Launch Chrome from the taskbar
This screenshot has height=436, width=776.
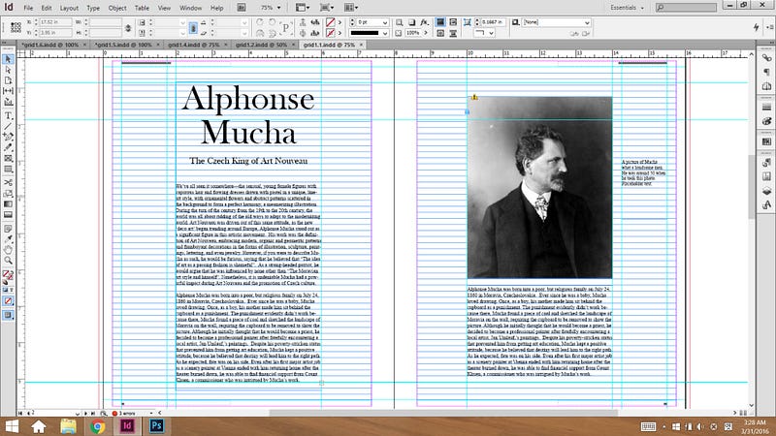(98, 425)
